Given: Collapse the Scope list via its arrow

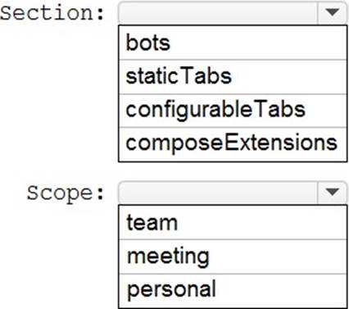Looking at the screenshot, I should click(332, 192).
